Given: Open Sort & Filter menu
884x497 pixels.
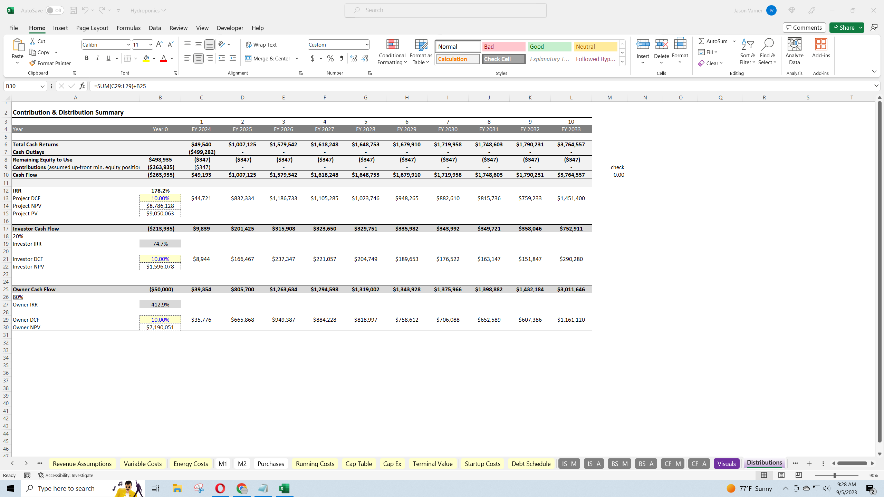Looking at the screenshot, I should (x=748, y=52).
